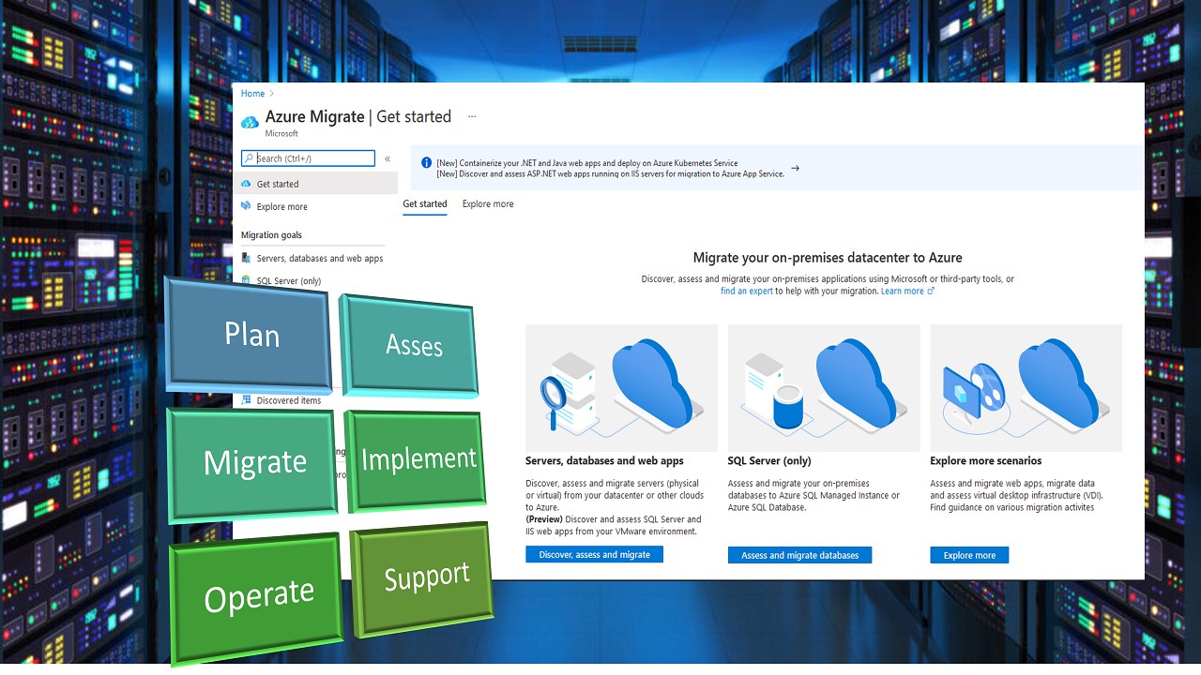Click 'Servers, databases and web apps' card heading
Viewport: 1201px width, 675px height.
(604, 461)
